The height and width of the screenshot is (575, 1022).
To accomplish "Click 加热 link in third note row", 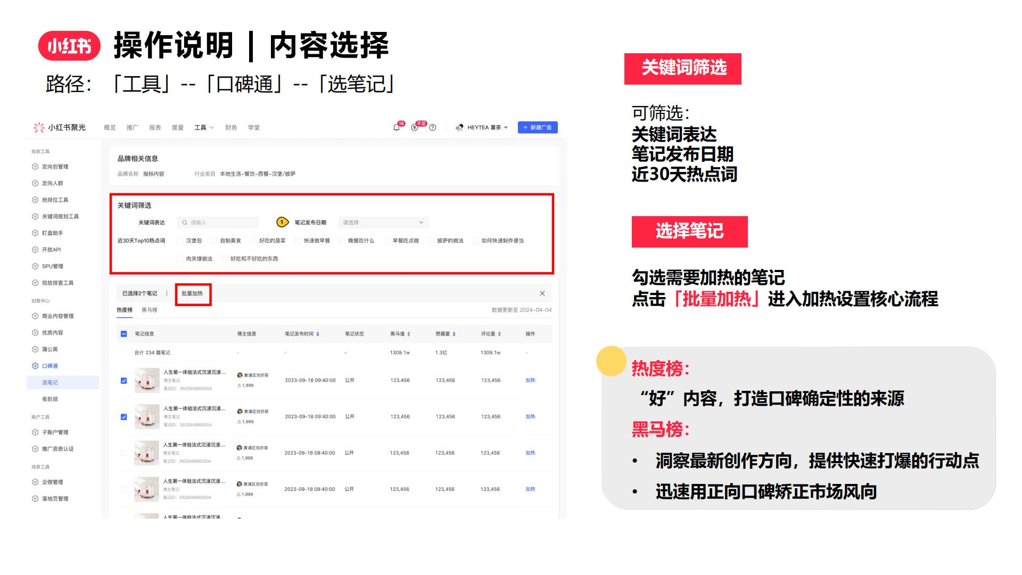I will pyautogui.click(x=530, y=453).
